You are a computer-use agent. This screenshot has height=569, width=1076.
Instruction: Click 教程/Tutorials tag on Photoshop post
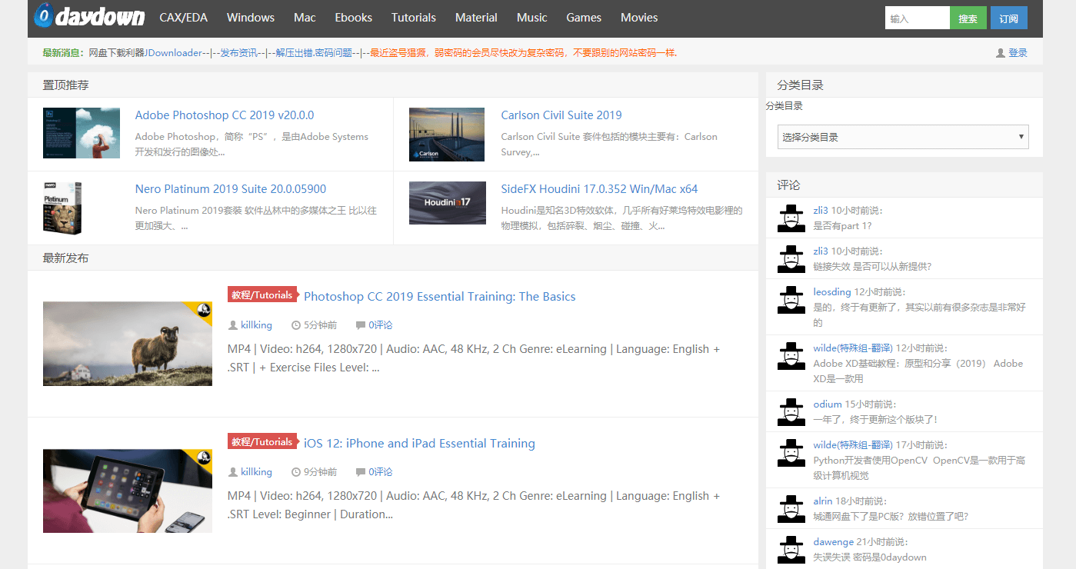pyautogui.click(x=262, y=294)
